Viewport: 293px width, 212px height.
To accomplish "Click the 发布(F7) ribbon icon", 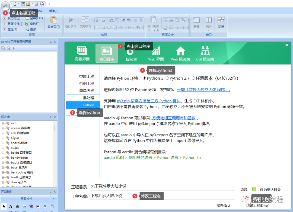I will coord(85,23).
